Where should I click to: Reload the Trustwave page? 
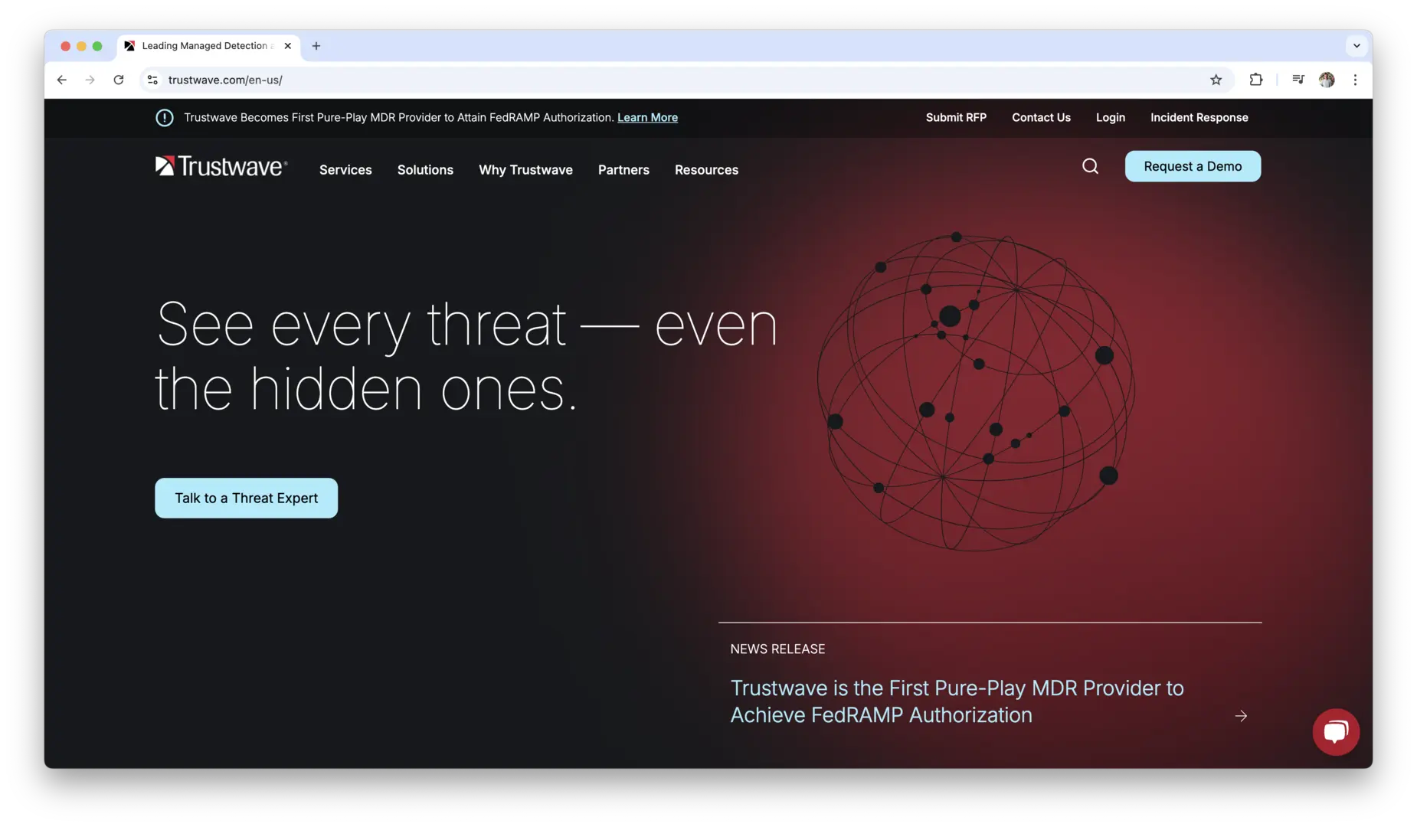119,80
